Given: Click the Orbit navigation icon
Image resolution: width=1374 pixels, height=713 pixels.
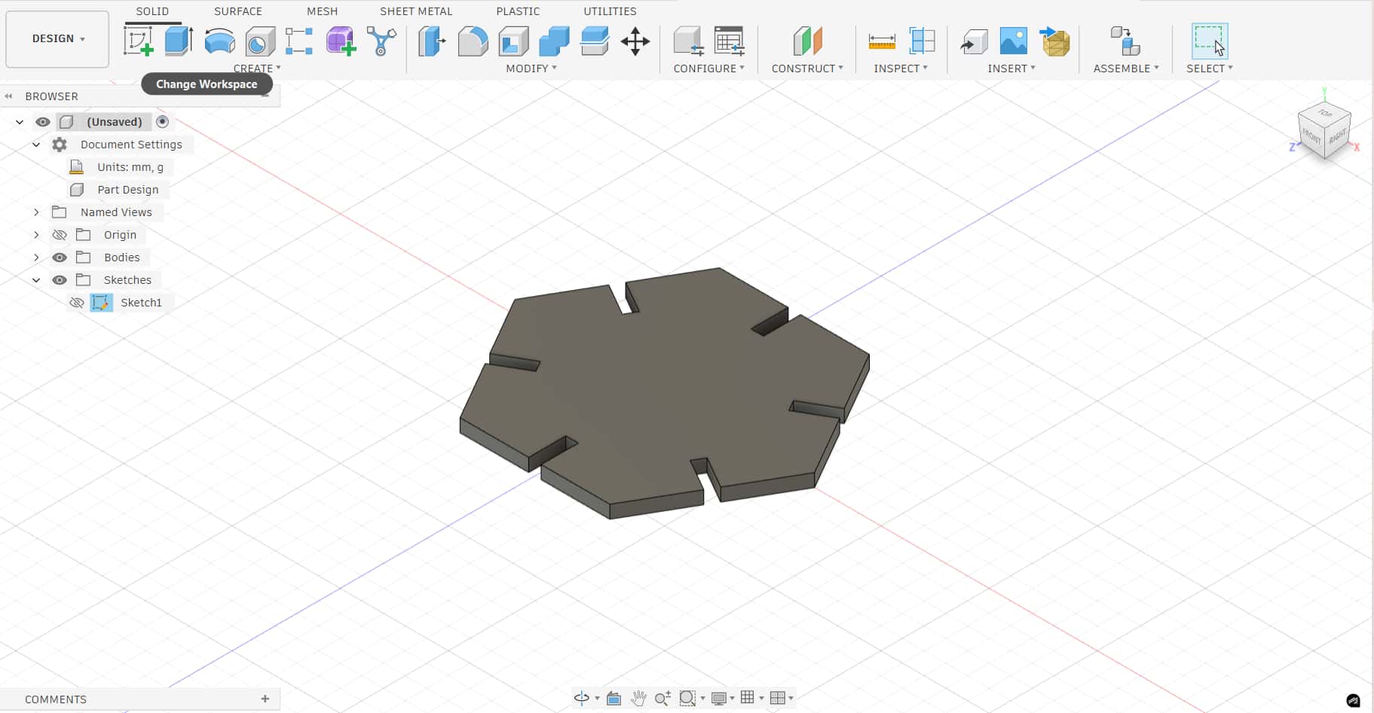Looking at the screenshot, I should click(x=581, y=698).
